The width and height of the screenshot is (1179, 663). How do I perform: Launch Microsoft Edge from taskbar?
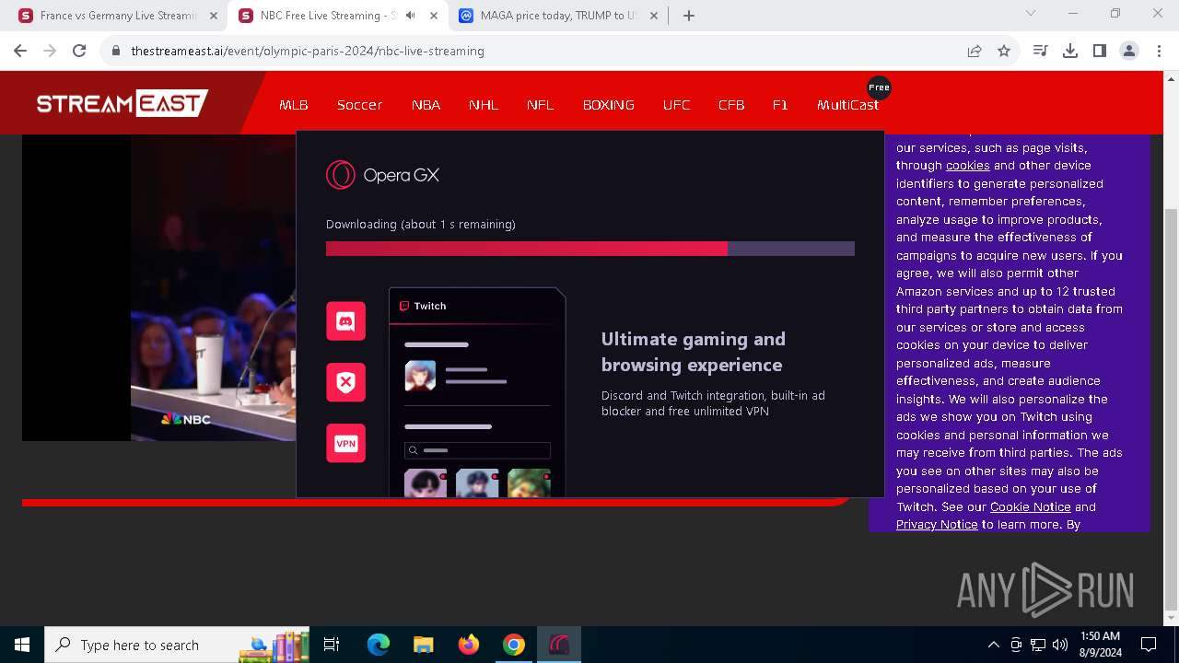pos(379,645)
